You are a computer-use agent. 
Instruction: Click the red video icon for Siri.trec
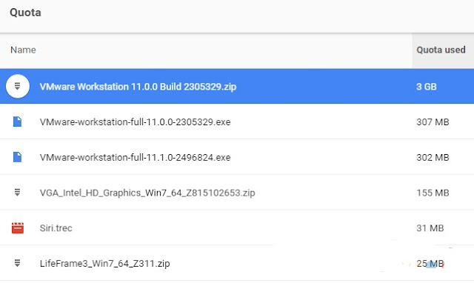click(18, 228)
